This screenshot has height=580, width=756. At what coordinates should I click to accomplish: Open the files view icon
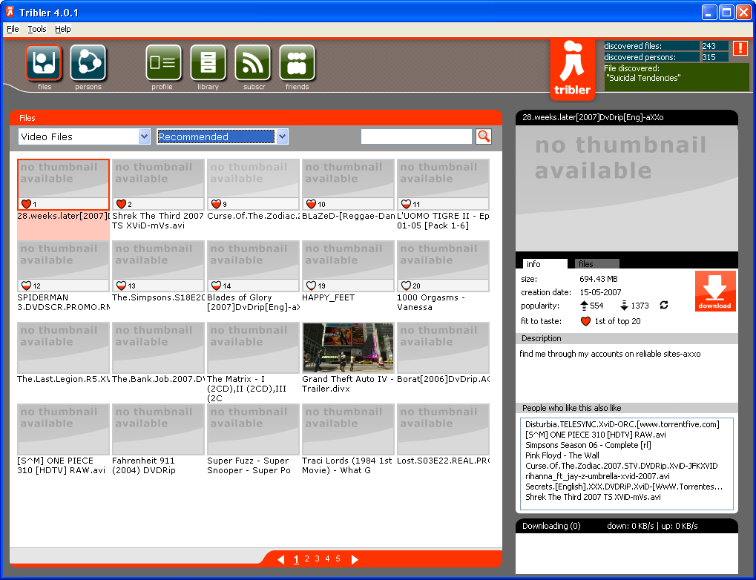[x=43, y=63]
